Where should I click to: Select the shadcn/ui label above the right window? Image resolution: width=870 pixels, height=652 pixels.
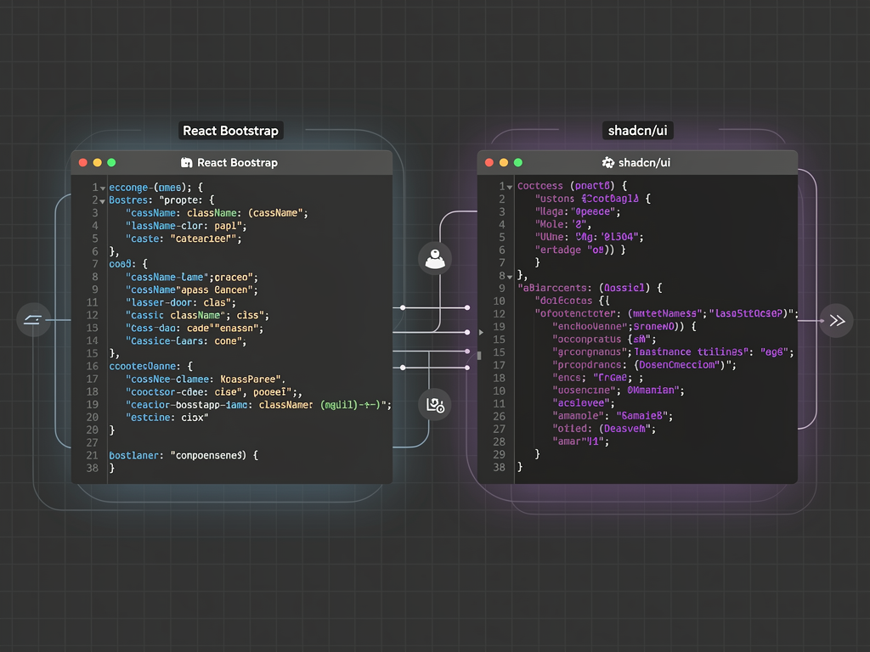tap(637, 131)
